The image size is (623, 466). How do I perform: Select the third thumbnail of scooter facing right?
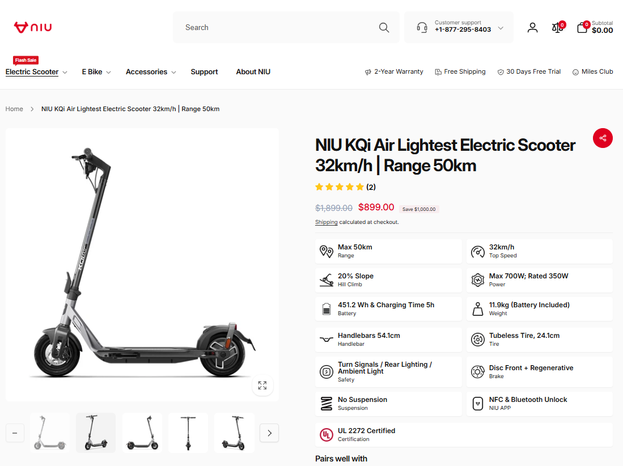142,433
